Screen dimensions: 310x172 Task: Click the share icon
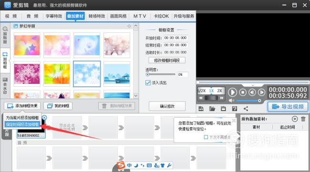pyautogui.click(x=246, y=109)
